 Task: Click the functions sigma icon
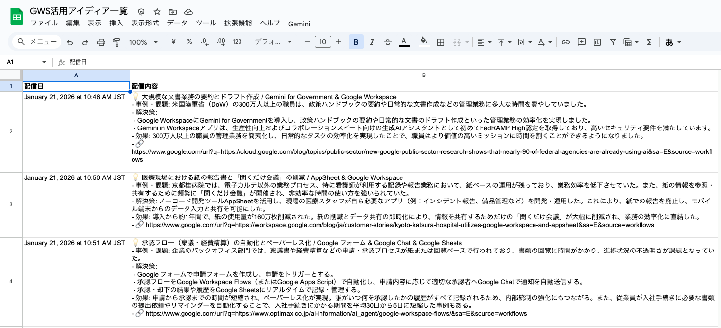(x=649, y=42)
